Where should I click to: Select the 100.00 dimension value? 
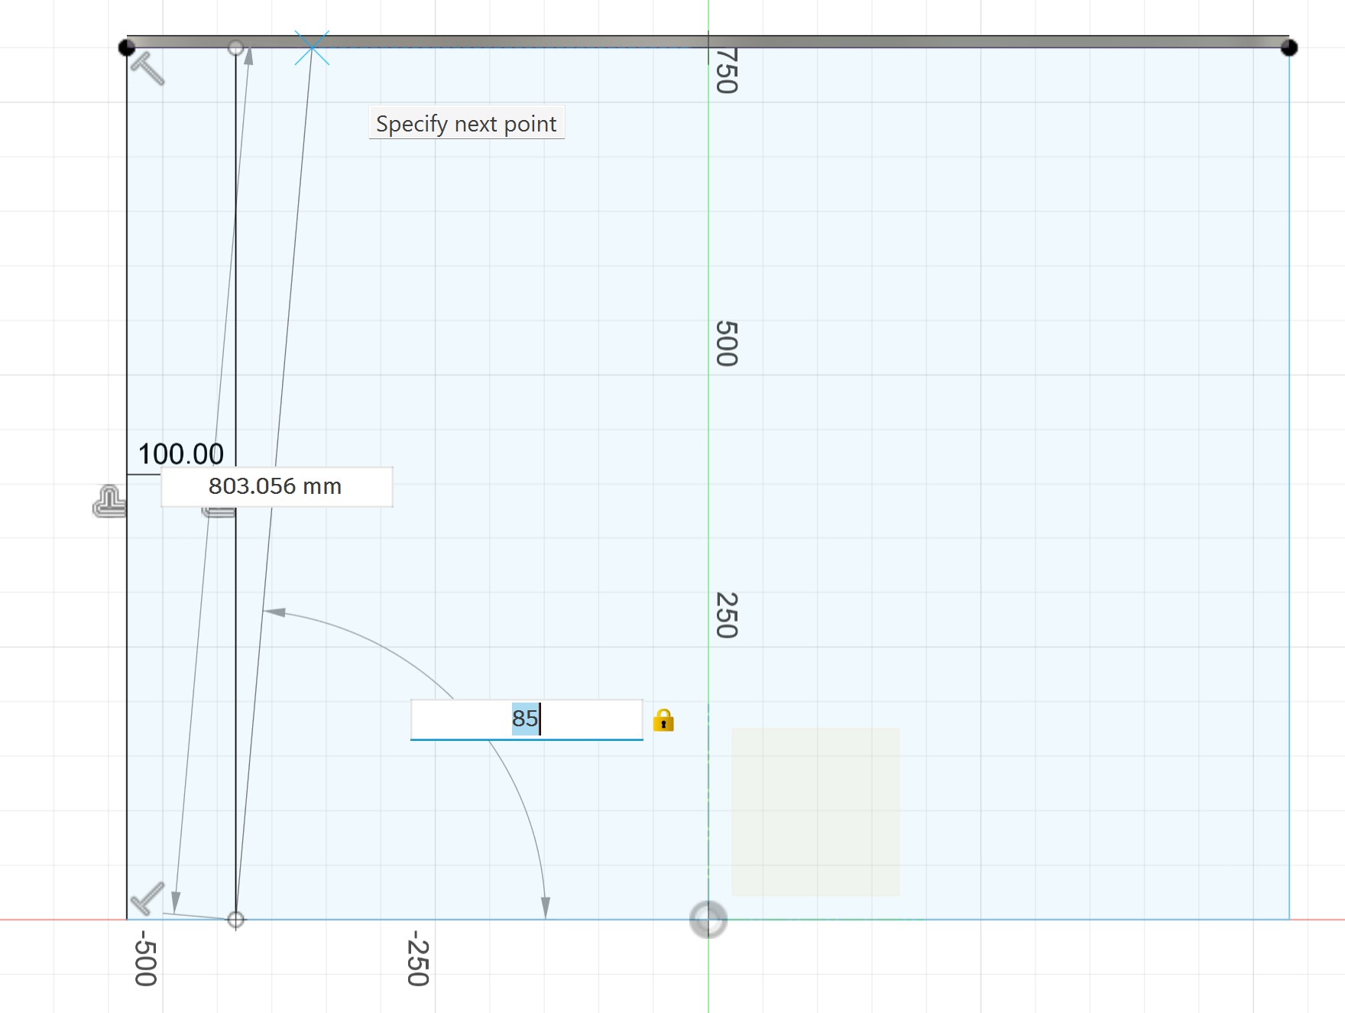[x=181, y=454]
